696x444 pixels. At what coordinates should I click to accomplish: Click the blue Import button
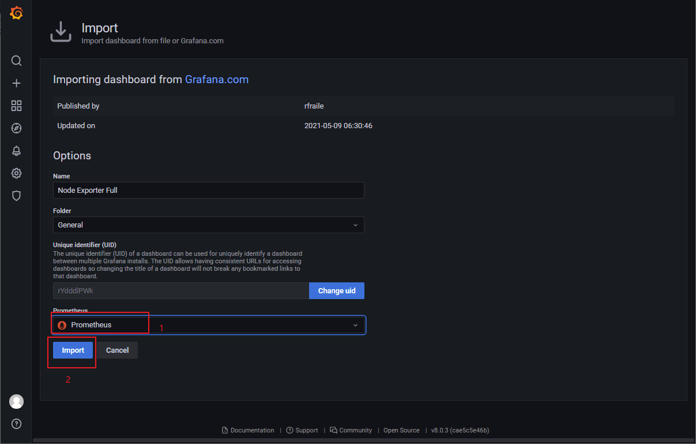pos(73,350)
